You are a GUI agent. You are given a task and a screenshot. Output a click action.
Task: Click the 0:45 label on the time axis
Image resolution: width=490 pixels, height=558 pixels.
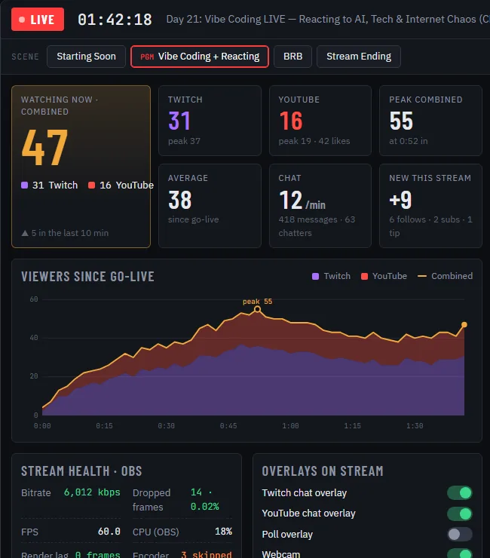(x=228, y=426)
